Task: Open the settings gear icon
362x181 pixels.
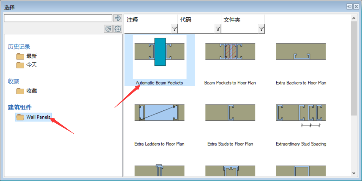Action: (x=118, y=29)
